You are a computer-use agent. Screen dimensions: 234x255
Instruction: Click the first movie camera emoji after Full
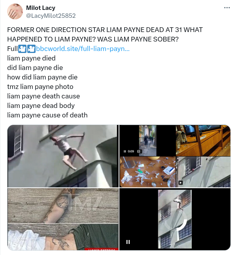[x=22, y=49]
